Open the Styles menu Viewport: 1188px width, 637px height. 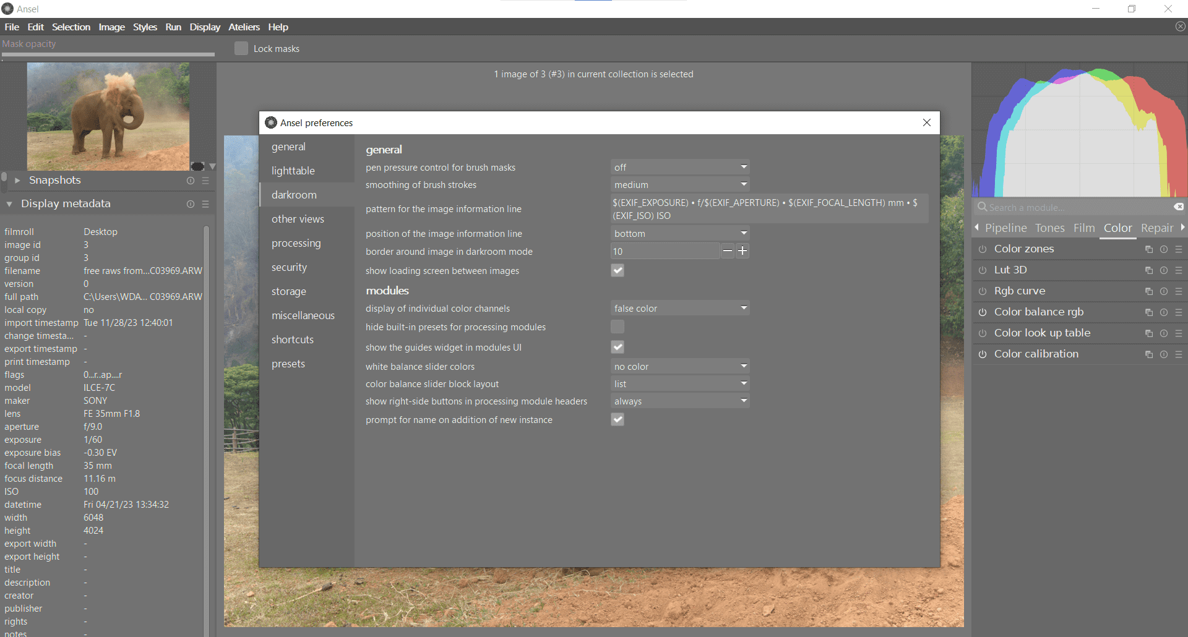click(145, 27)
